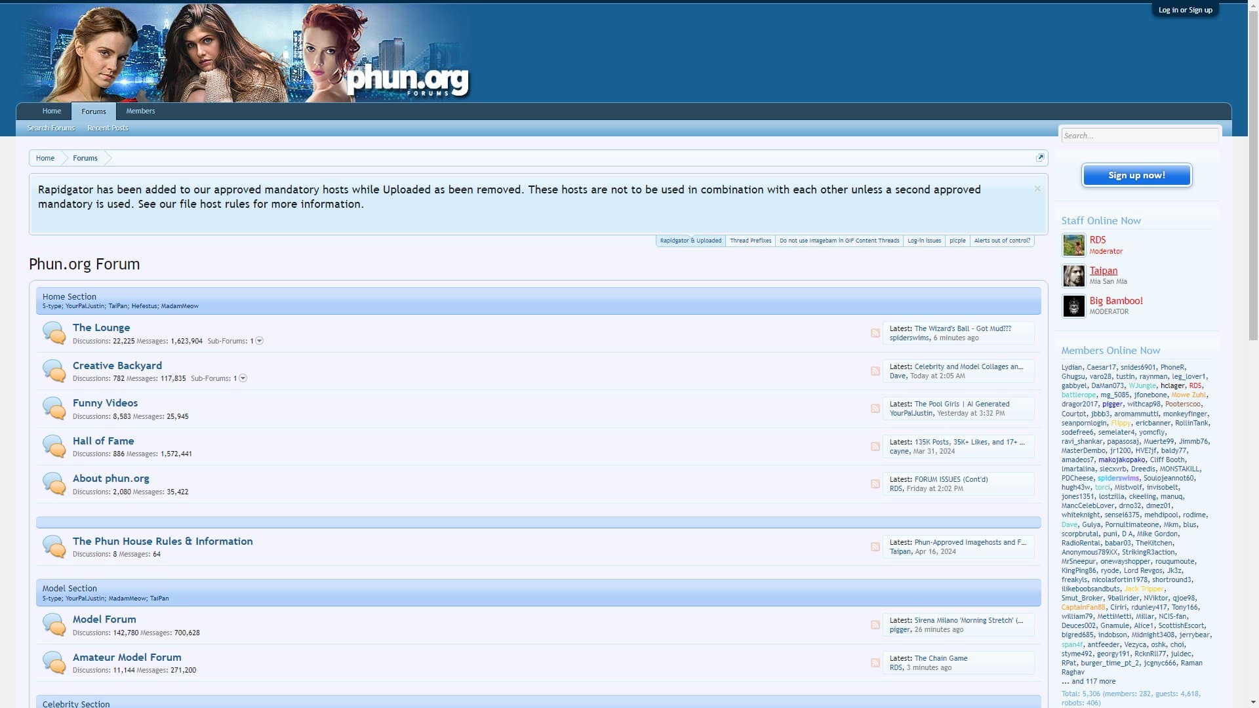
Task: Click the Sign up now button
Action: click(1136, 175)
